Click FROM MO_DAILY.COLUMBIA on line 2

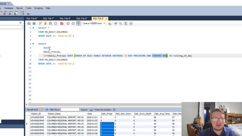click(53, 32)
